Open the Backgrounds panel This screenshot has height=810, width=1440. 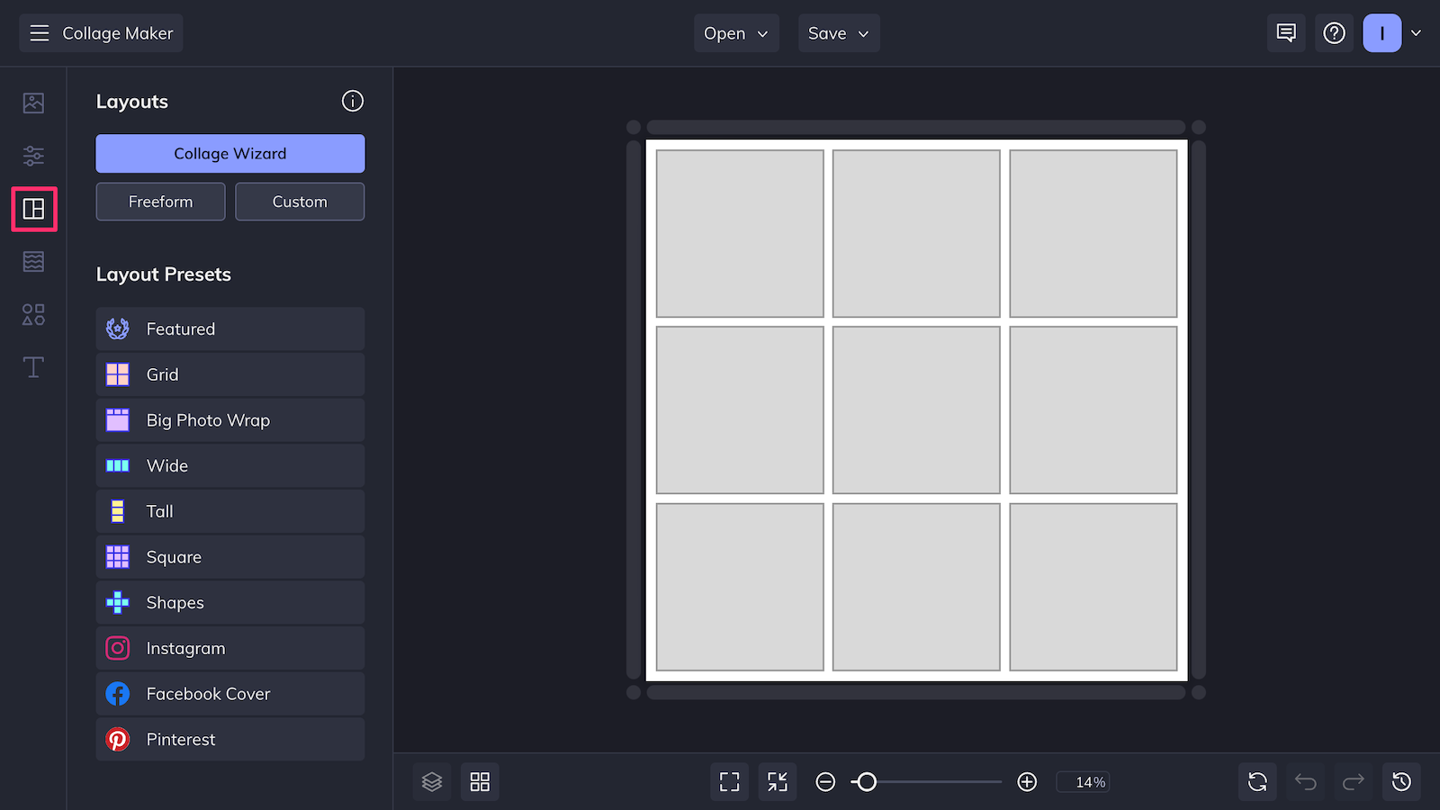pyautogui.click(x=32, y=262)
